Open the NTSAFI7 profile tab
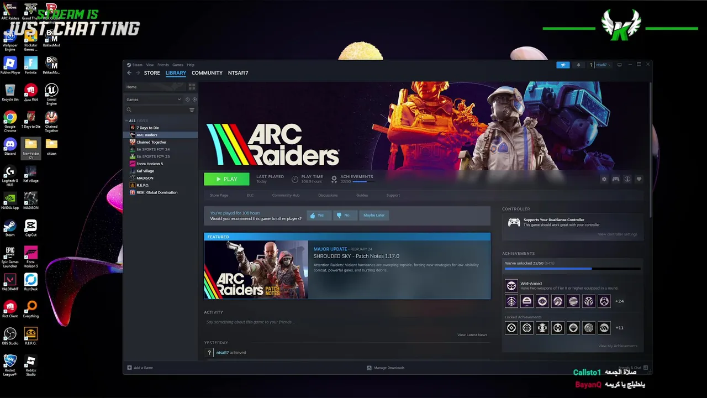The height and width of the screenshot is (398, 707). (238, 73)
